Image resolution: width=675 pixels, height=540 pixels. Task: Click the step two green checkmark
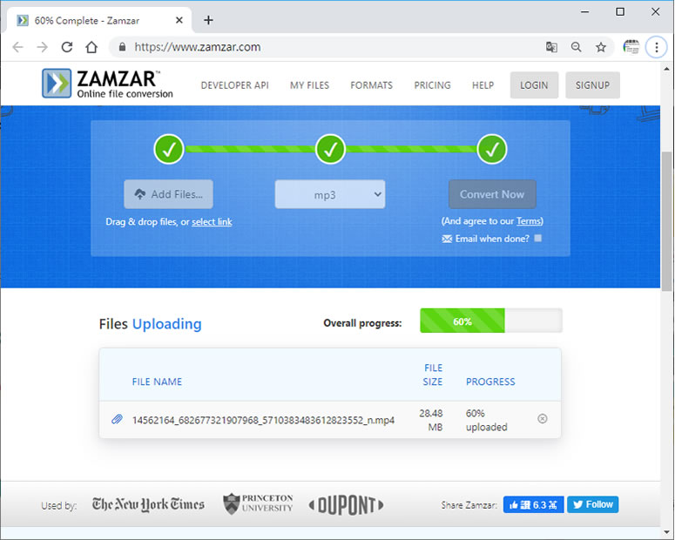click(331, 150)
